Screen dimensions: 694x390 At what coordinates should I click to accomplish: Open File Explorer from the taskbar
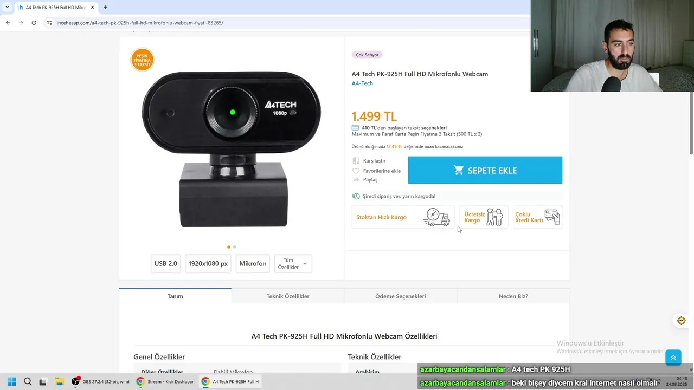(59, 381)
